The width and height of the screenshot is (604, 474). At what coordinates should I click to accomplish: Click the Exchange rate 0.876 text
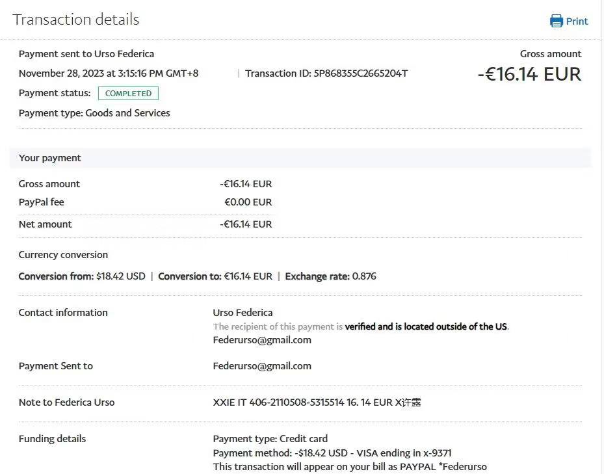330,276
